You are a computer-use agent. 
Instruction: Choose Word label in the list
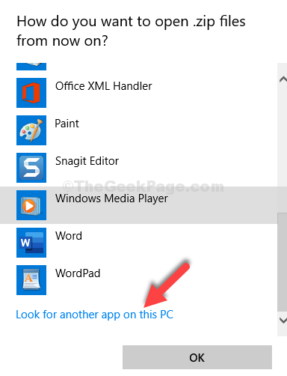(69, 236)
